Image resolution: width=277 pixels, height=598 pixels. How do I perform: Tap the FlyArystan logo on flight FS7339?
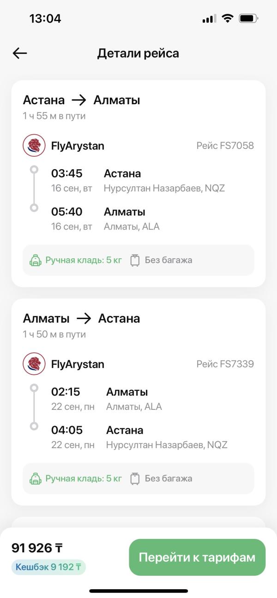pos(34,364)
